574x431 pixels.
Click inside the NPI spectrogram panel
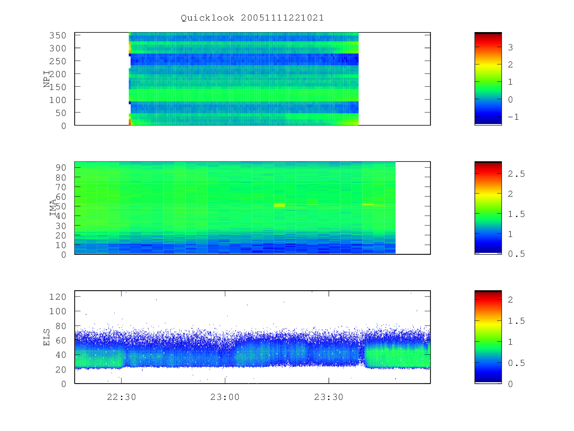(x=253, y=79)
